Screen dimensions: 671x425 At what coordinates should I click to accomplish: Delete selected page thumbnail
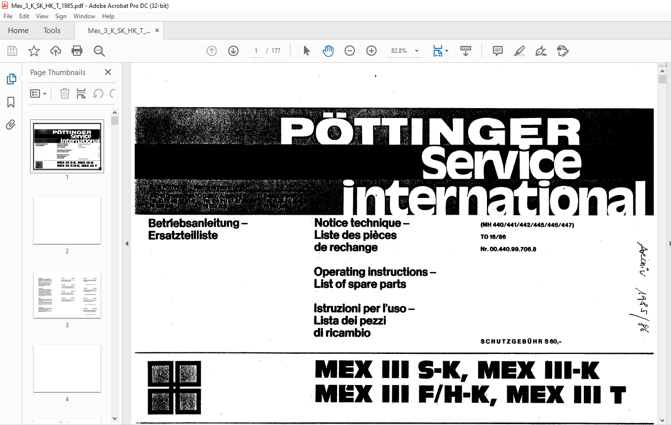click(65, 93)
